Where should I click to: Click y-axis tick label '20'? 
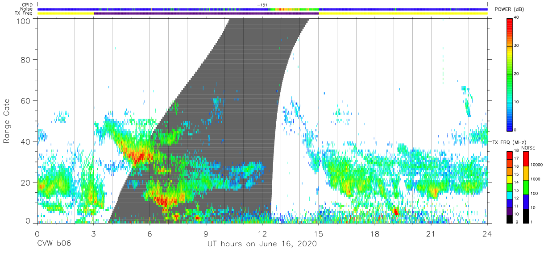26,182
